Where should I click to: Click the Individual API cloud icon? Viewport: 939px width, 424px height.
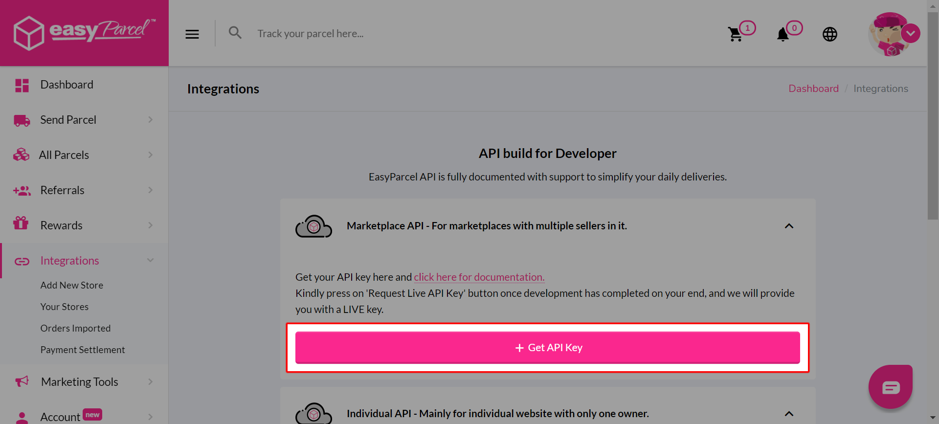313,414
